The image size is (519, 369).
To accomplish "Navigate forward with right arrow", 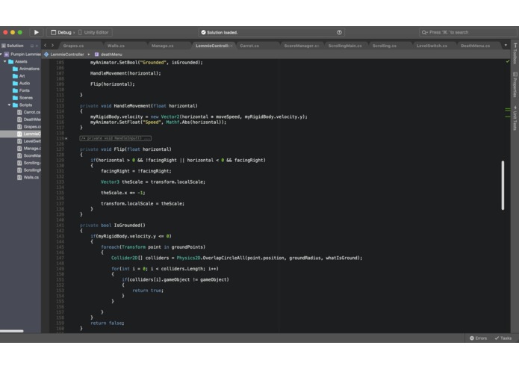I will (x=52, y=46).
